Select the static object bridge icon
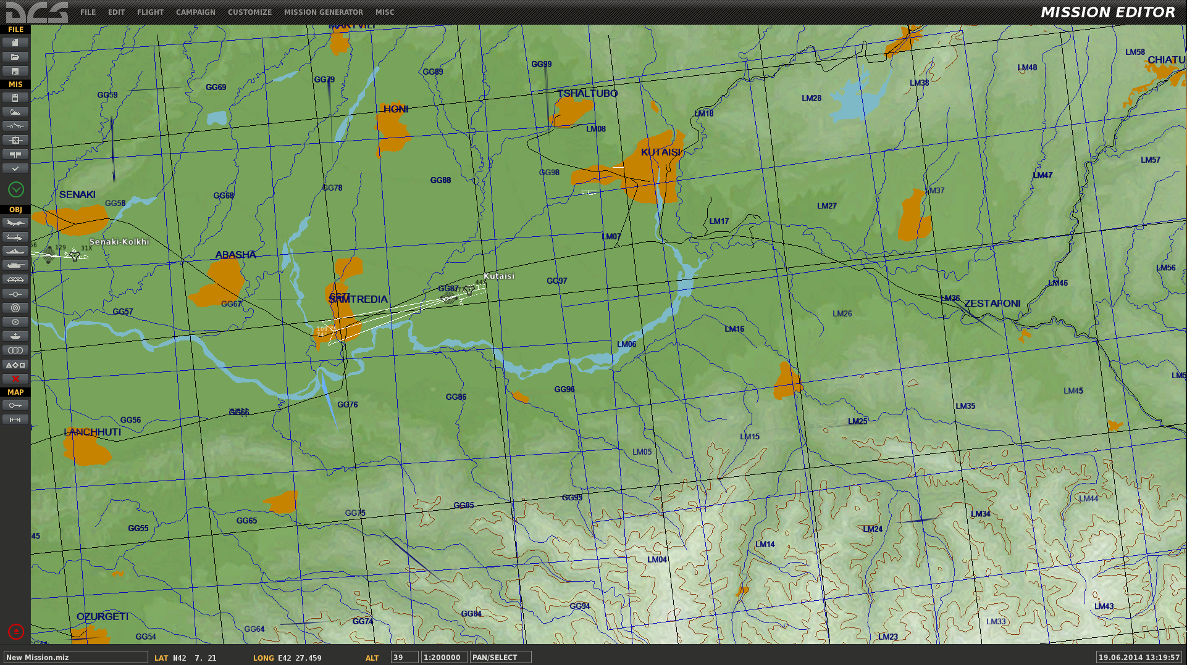Viewport: 1187px width, 665px height. pos(15,279)
